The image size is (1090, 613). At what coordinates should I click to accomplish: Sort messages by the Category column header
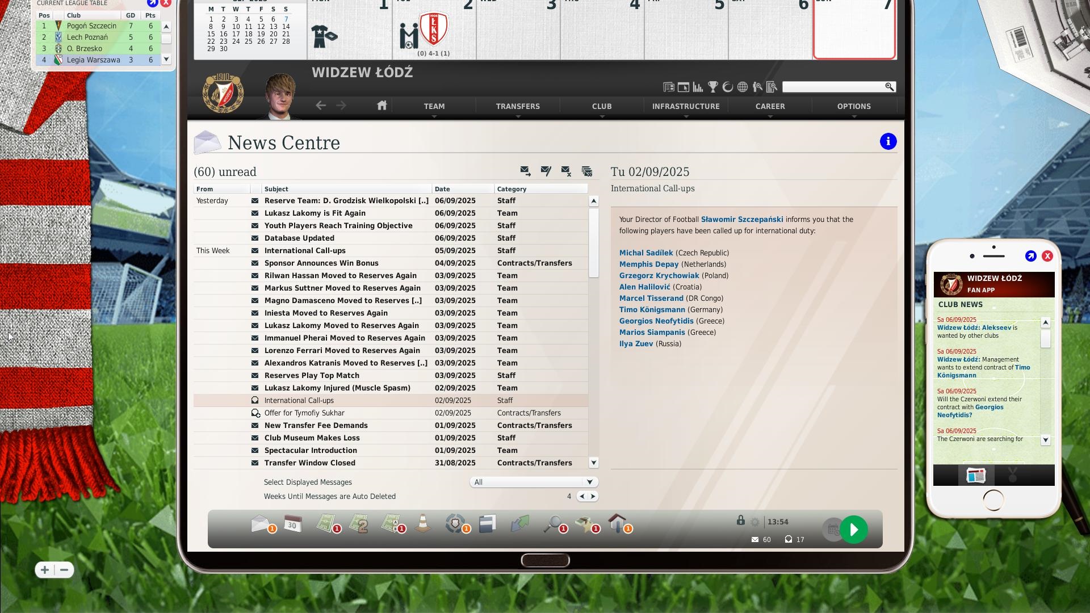(541, 189)
